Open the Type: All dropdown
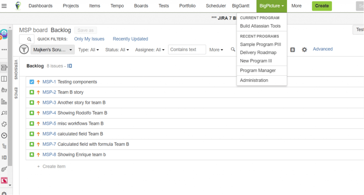This screenshot has height=195, width=364. click(x=88, y=50)
